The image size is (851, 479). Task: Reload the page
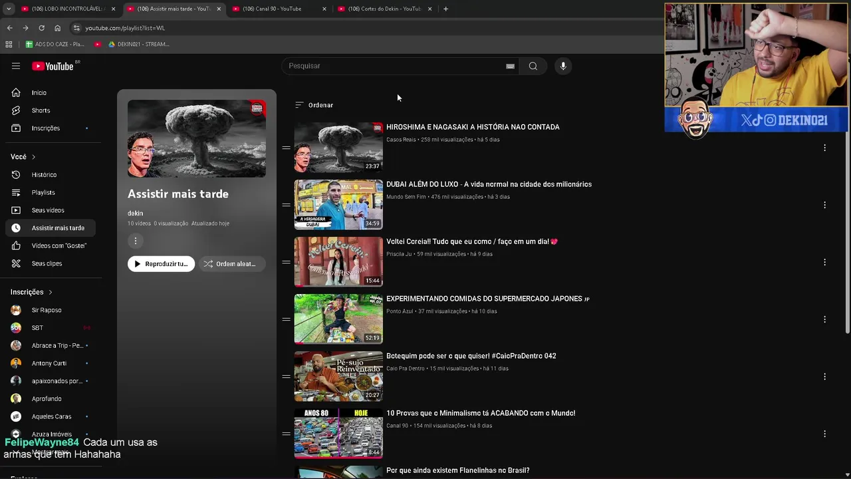pos(41,28)
